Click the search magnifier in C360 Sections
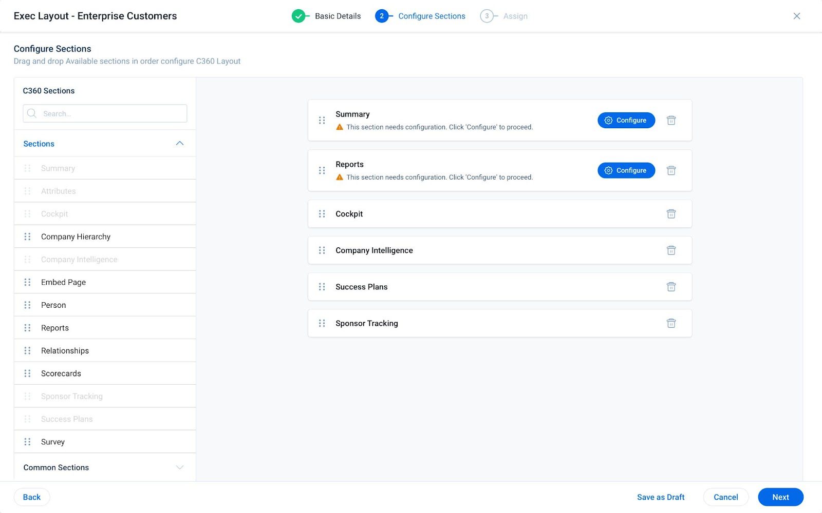Viewport: 822px width, 513px height. [x=31, y=113]
